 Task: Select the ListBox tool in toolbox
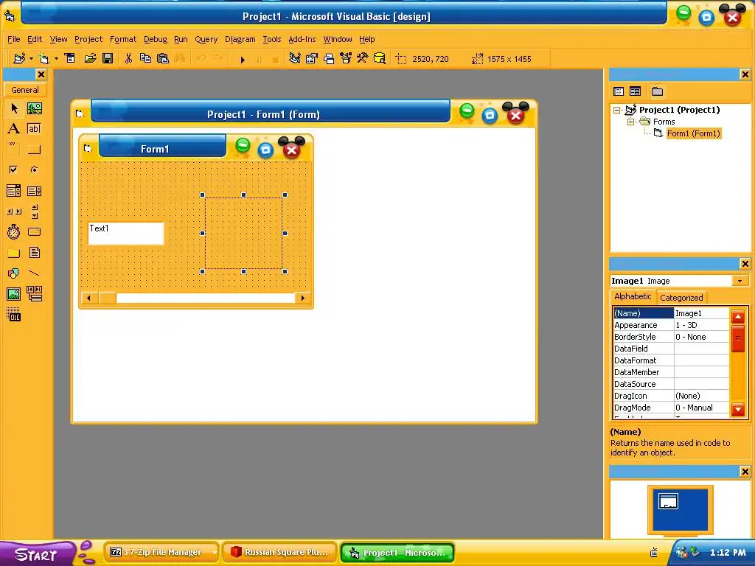pyautogui.click(x=34, y=191)
